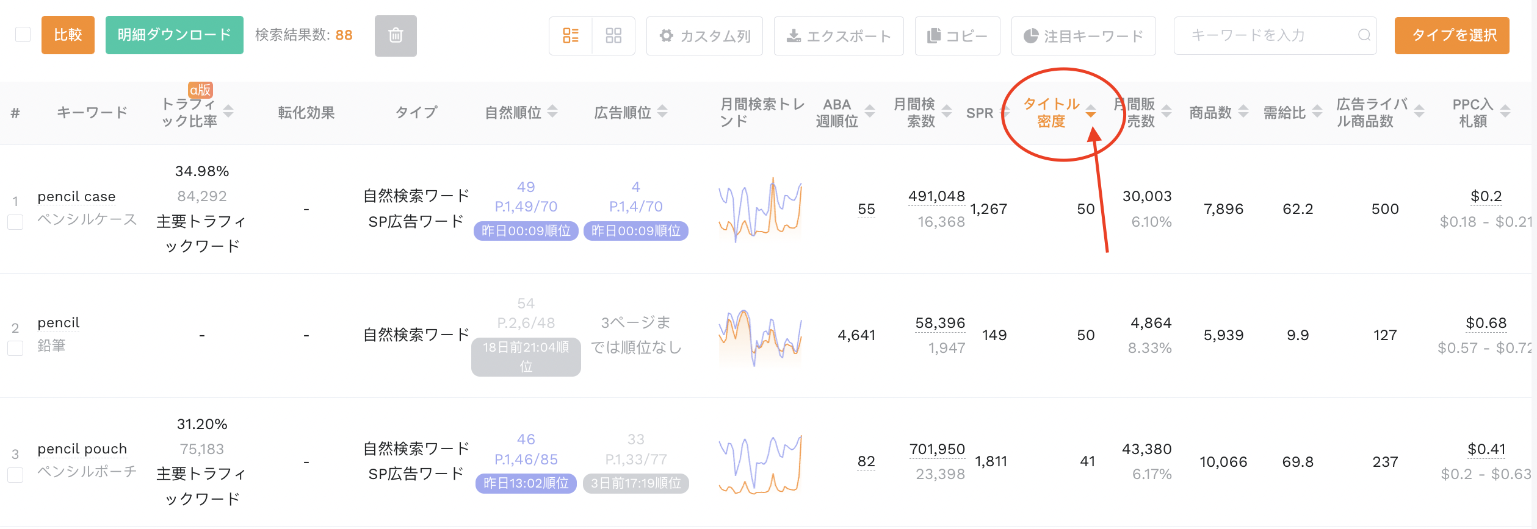This screenshot has height=529, width=1537.
Task: Sort by 月間検索数 column arrows
Action: [x=947, y=112]
